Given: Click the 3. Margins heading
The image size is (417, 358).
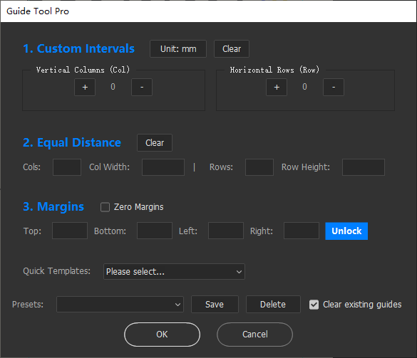Looking at the screenshot, I should pos(53,206).
